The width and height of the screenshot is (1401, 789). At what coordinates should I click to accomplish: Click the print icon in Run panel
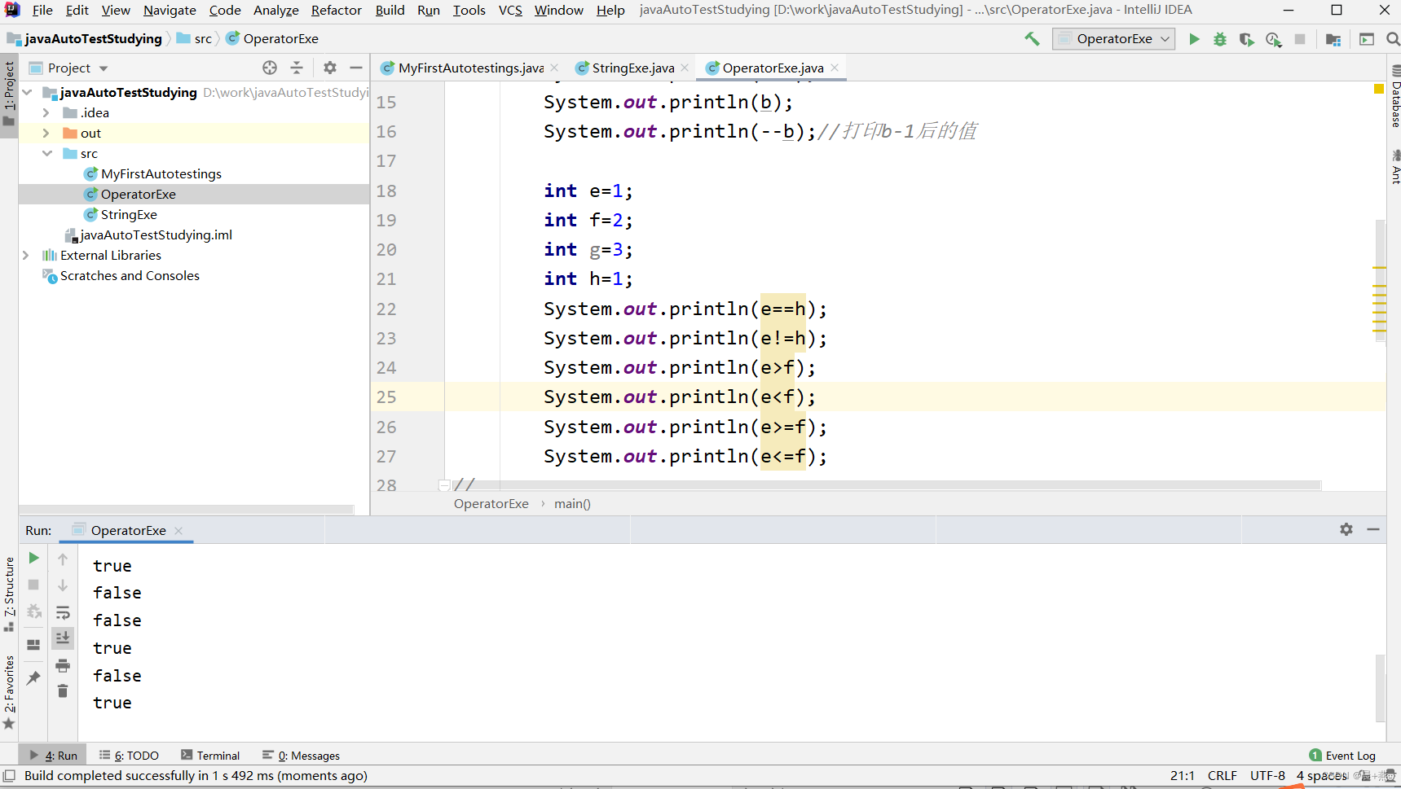pos(63,665)
